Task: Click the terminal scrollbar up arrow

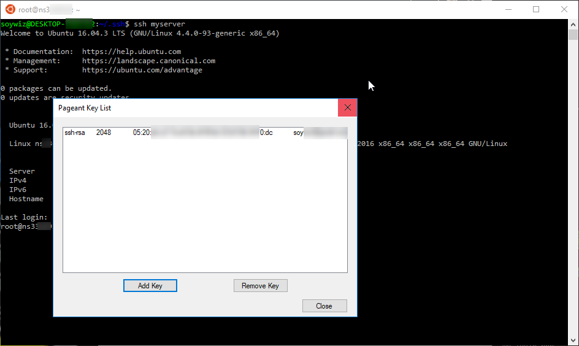Action: [573, 24]
